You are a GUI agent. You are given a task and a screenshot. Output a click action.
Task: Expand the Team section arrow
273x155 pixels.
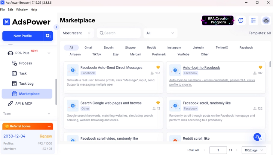tap(49, 114)
